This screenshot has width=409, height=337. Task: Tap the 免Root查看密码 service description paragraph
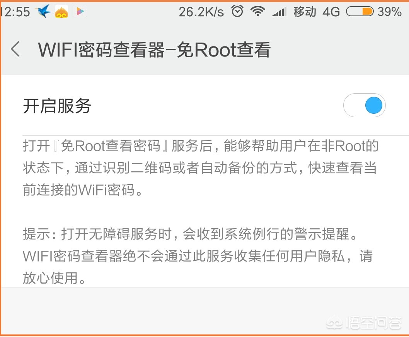click(201, 168)
